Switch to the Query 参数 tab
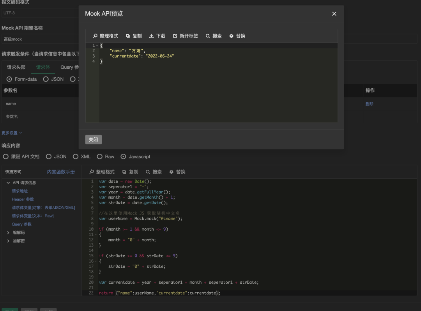421x311 pixels. [x=69, y=67]
